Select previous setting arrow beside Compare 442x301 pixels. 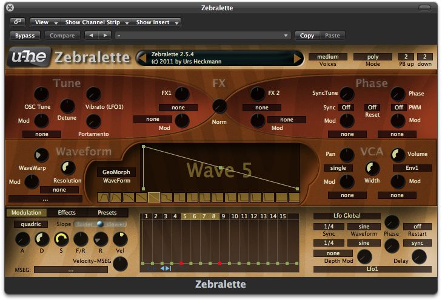[91, 36]
